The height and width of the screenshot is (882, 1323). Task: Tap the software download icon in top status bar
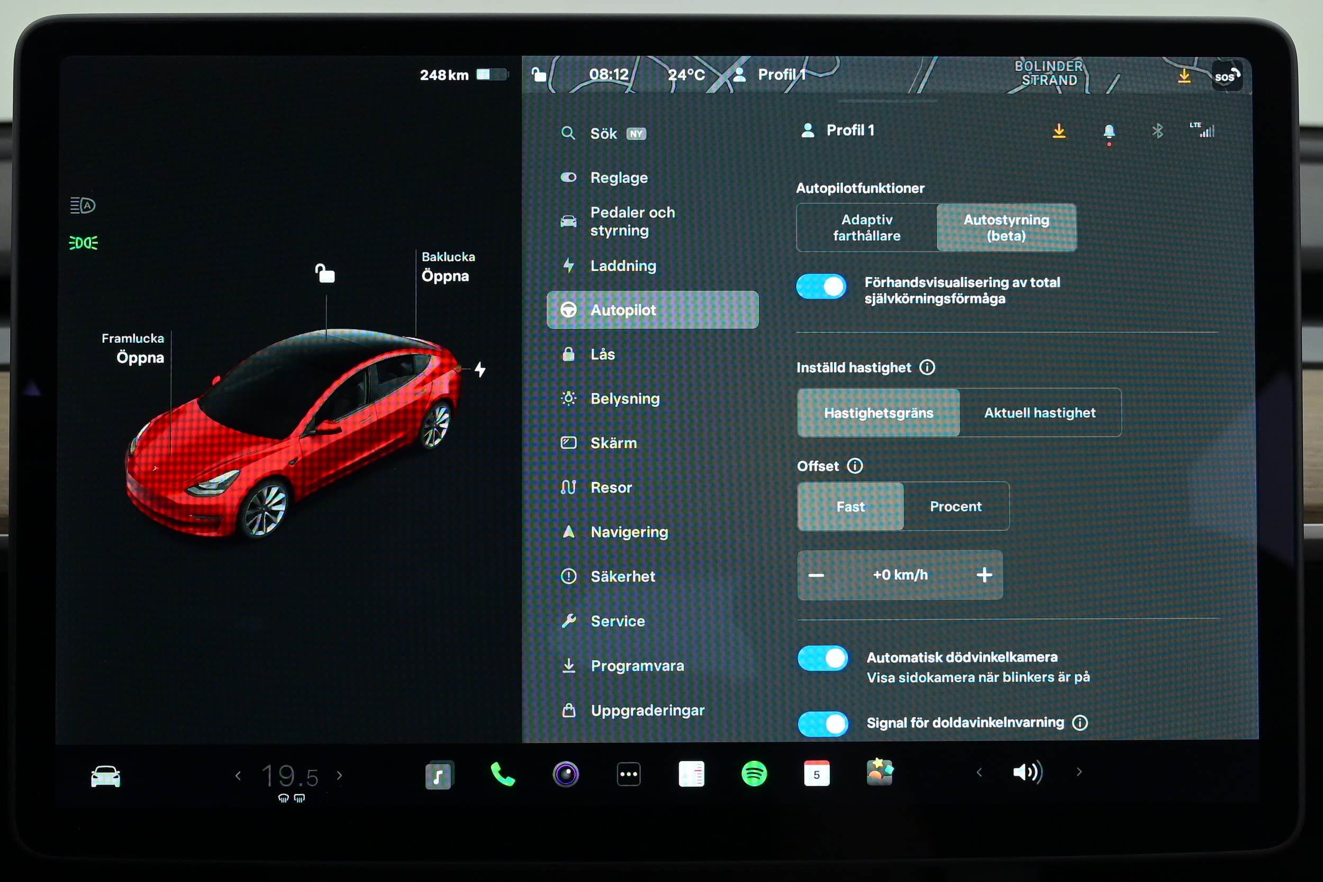1184,75
